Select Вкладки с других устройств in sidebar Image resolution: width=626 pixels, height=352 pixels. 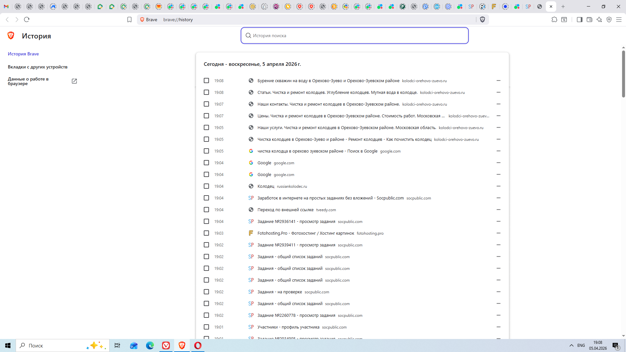pos(37,67)
